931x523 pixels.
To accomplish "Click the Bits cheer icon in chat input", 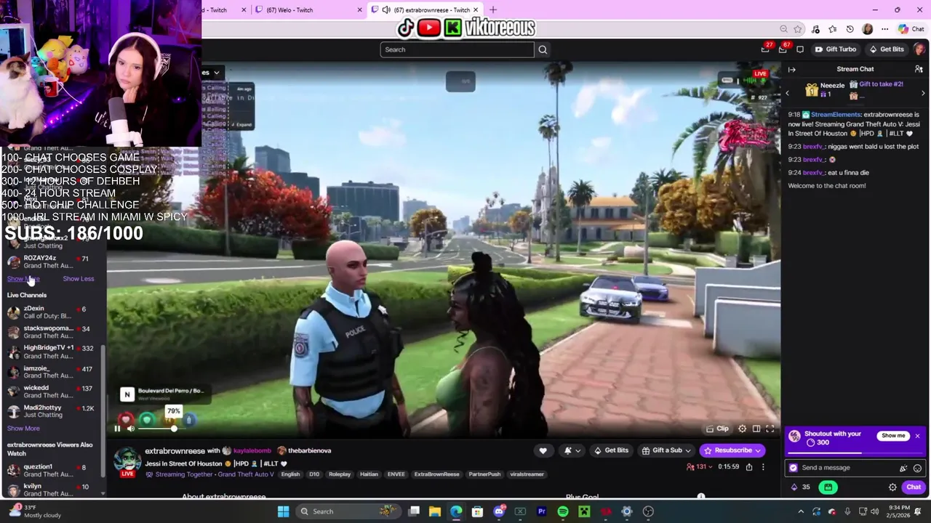I will pos(903,469).
